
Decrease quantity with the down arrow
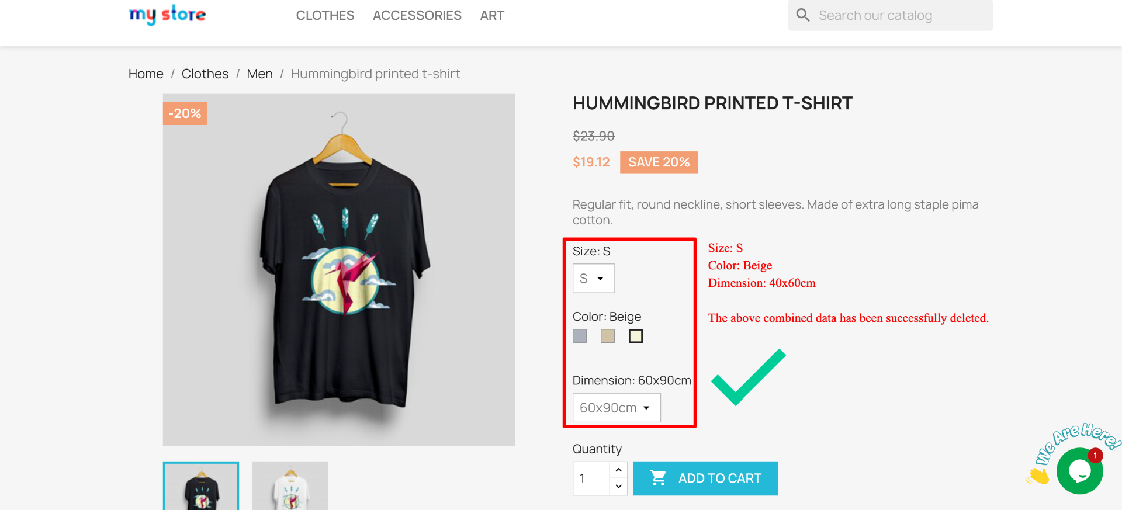[x=618, y=486]
